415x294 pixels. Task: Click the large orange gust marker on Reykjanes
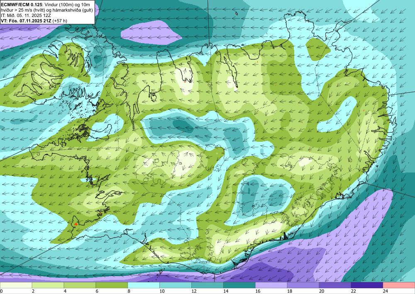tap(76, 224)
